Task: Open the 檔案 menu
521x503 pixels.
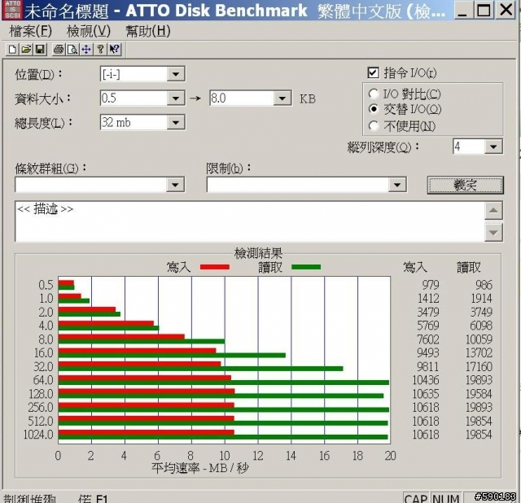Action: (x=31, y=32)
